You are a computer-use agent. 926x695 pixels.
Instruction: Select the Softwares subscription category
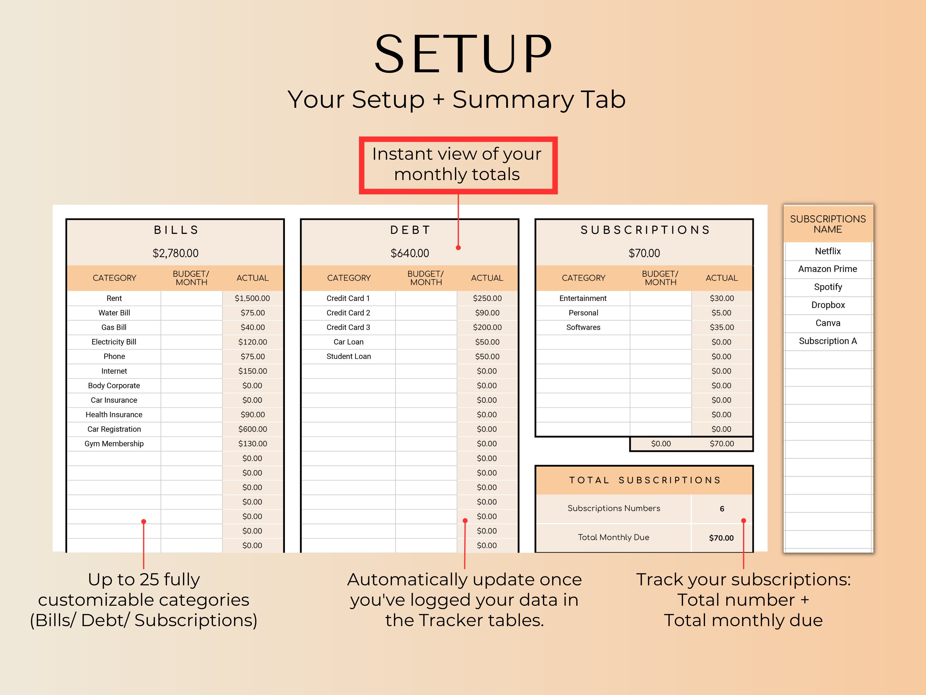tap(583, 327)
